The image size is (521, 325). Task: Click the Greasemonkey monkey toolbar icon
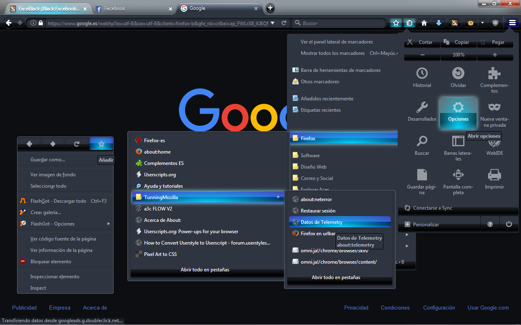[471, 23]
